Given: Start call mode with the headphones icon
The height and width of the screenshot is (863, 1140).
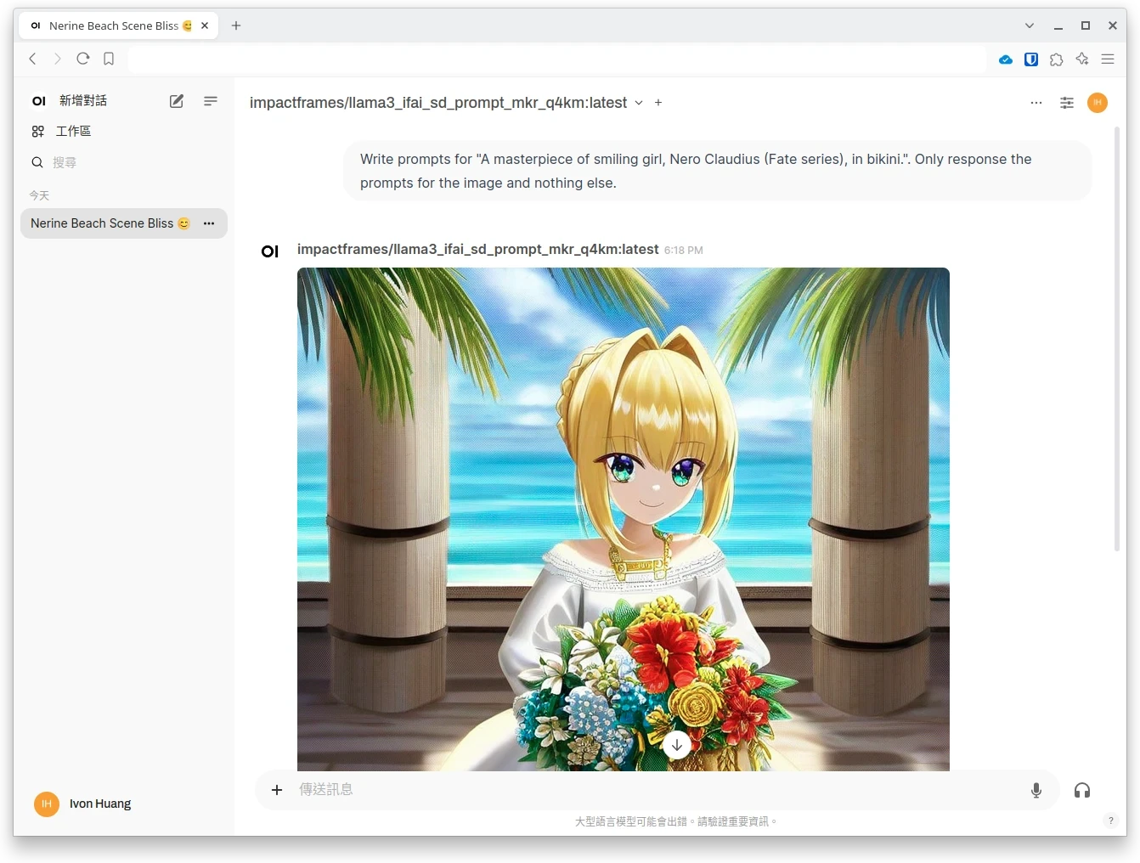Looking at the screenshot, I should (1082, 790).
